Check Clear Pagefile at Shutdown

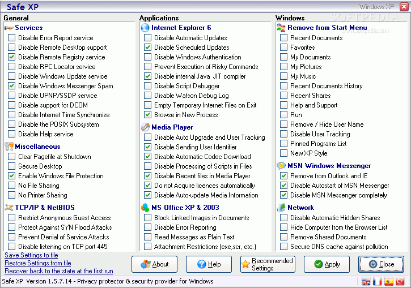click(x=11, y=157)
